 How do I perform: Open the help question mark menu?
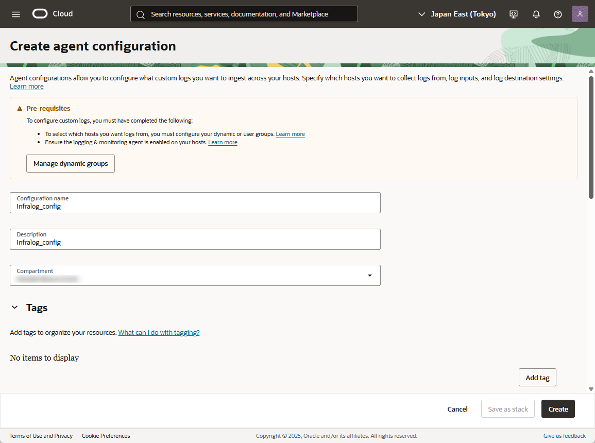[557, 14]
